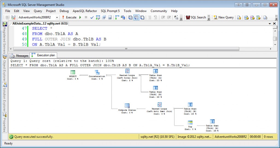Click the Nested Loops Left Outer Join operator
Viewport: 280px width, 148px height.
(x=127, y=71)
